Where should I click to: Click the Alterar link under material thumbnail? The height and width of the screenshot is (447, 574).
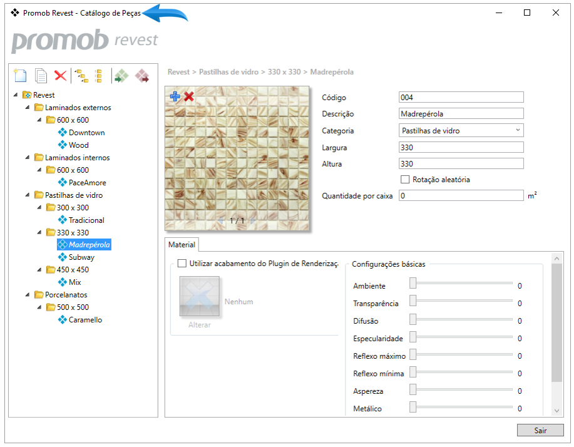pyautogui.click(x=200, y=325)
